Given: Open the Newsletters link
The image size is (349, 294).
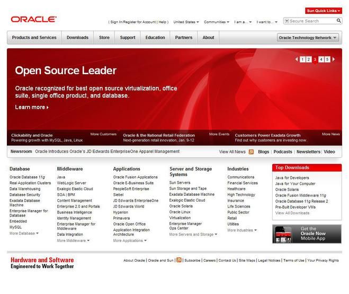Looking at the screenshot, I should 308,152.
